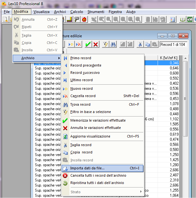Click binoculars find icon in archive toolbar

tap(113, 44)
